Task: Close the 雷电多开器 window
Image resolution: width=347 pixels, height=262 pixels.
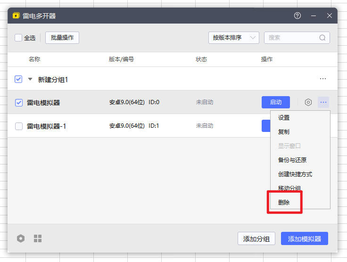Action: [329, 16]
